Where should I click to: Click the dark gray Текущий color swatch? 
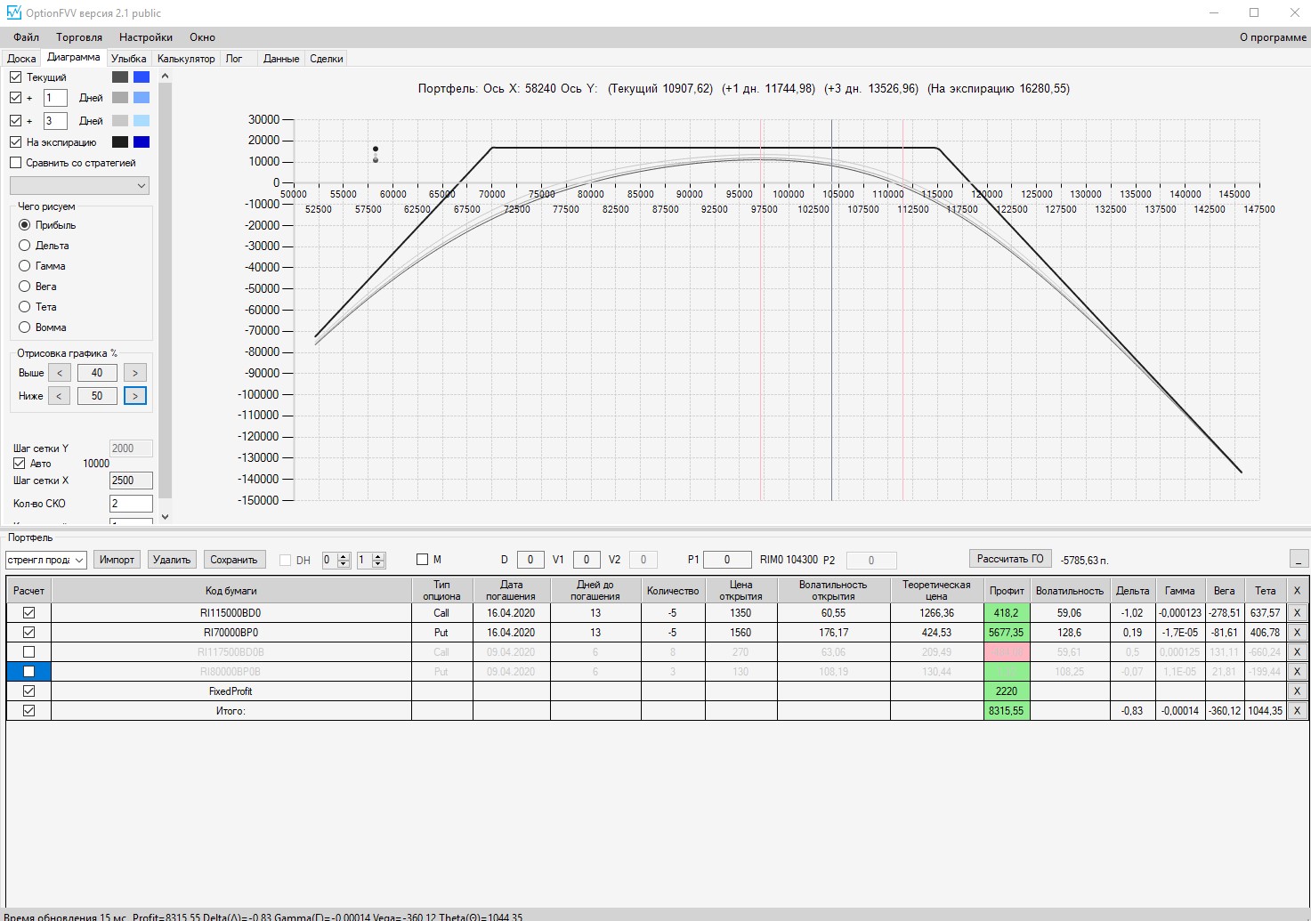120,77
